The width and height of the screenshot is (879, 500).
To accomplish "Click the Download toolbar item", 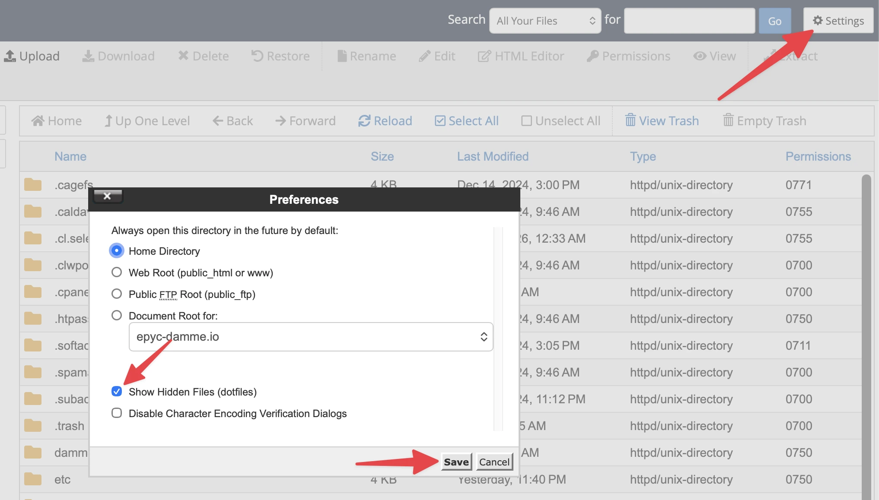I will [118, 56].
